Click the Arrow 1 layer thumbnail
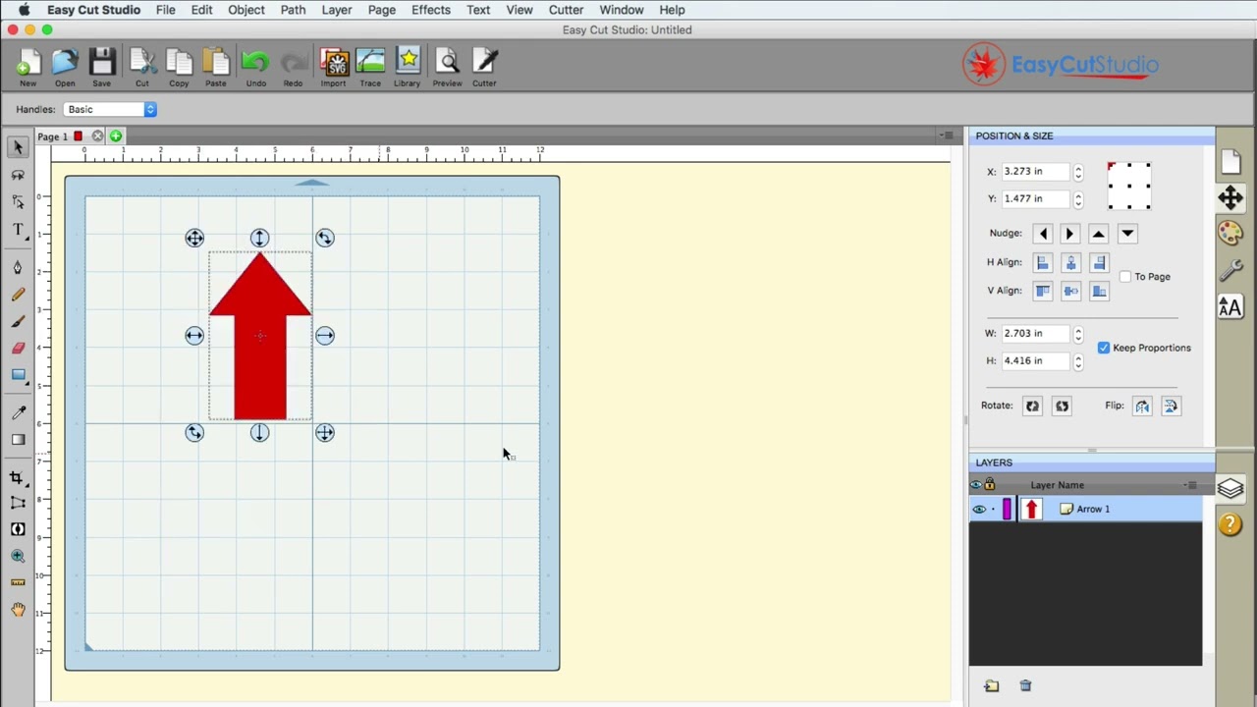1257x707 pixels. click(1030, 509)
